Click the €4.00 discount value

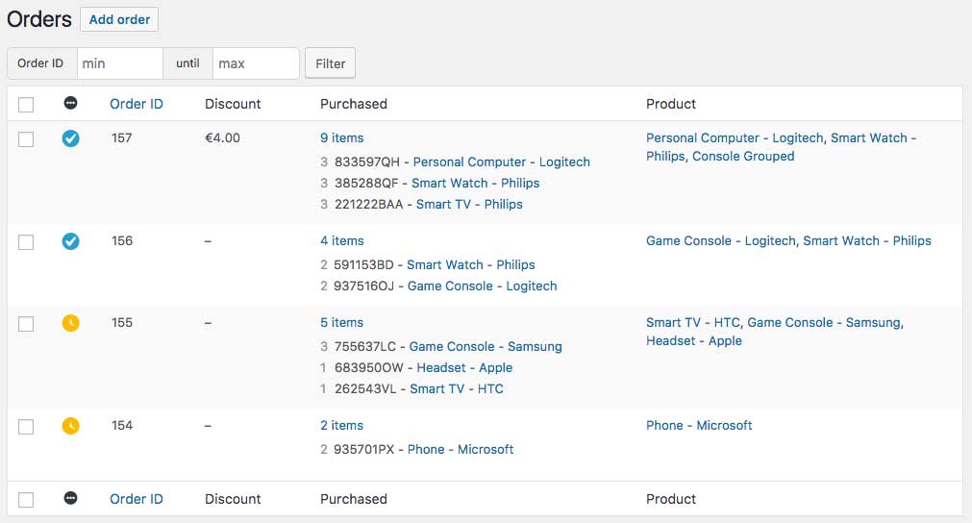pyautogui.click(x=222, y=138)
